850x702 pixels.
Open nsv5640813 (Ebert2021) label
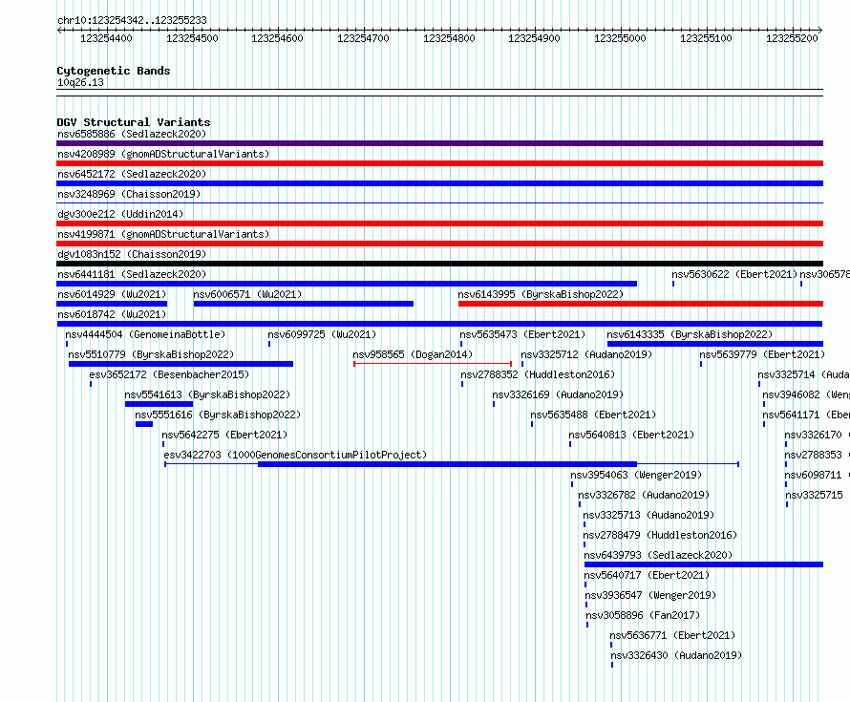(x=631, y=435)
